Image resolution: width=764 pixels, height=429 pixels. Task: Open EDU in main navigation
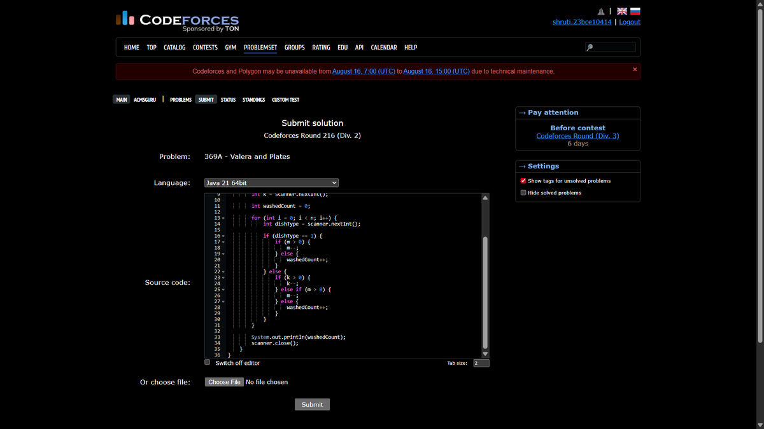pyautogui.click(x=343, y=48)
